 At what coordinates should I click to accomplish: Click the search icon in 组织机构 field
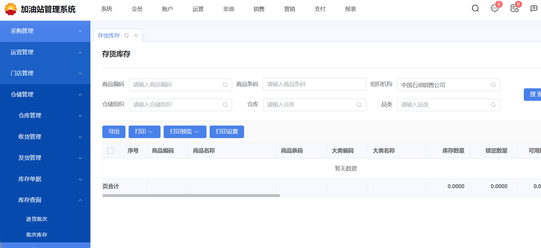pyautogui.click(x=493, y=85)
